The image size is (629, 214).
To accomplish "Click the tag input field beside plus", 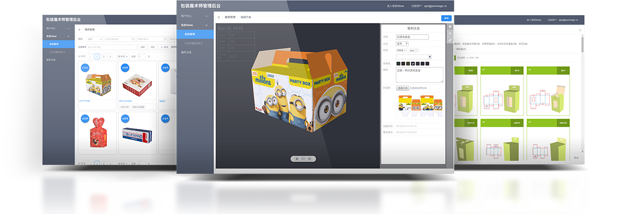I will coord(412,57).
